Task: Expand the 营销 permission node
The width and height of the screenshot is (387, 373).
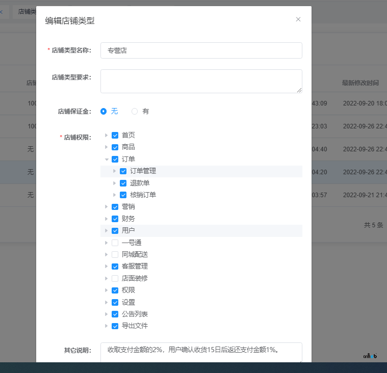Action: coord(107,207)
